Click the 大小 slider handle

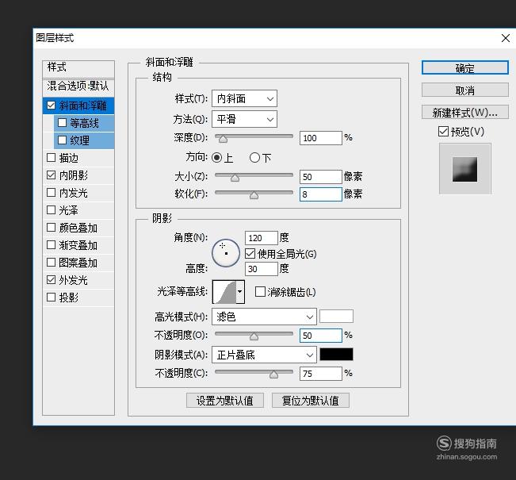point(235,178)
